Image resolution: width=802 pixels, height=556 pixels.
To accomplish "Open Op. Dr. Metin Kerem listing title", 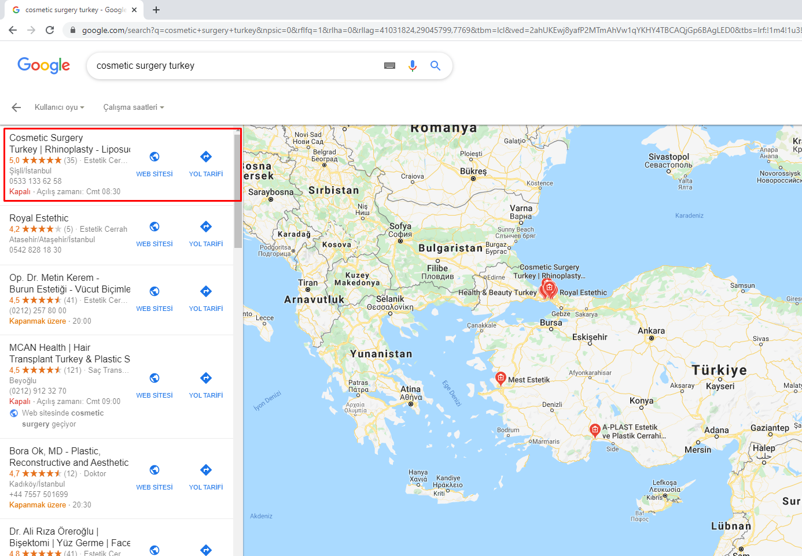I will (x=69, y=283).
